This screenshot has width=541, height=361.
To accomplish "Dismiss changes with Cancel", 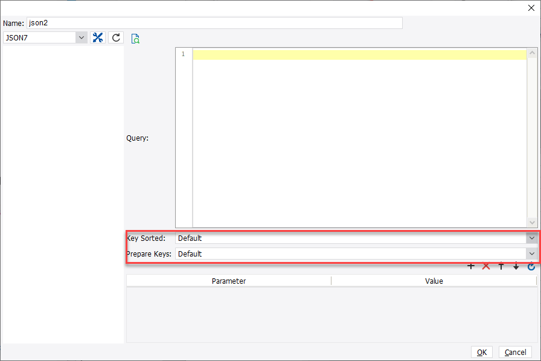I will 515,352.
